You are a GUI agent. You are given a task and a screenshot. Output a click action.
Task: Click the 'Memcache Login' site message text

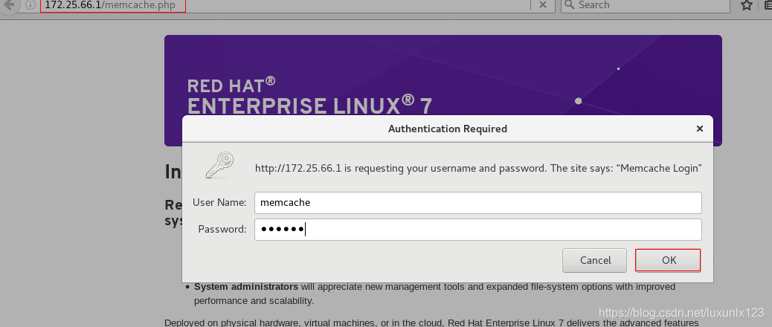coord(659,168)
